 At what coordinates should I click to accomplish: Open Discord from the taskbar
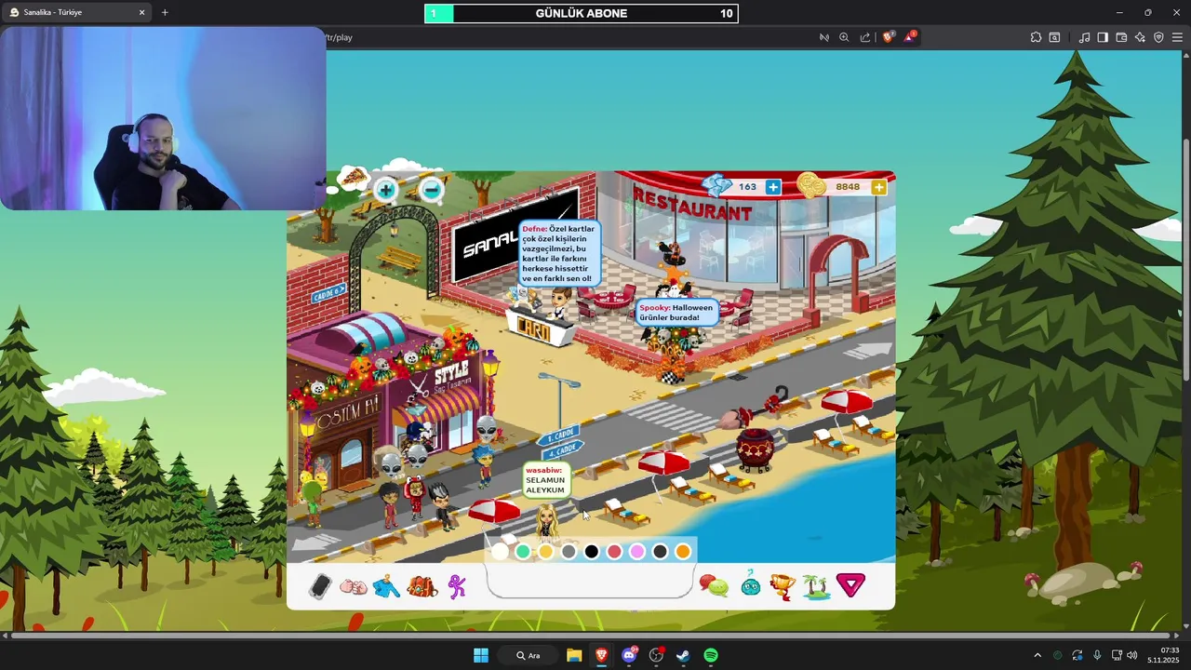629,655
